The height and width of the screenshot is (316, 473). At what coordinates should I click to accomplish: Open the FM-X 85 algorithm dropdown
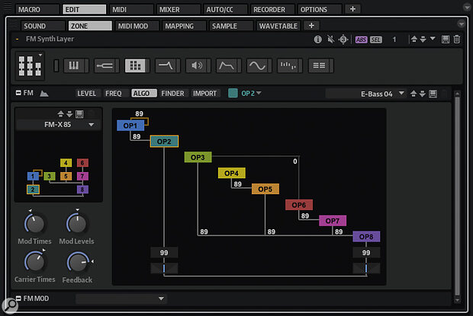(x=92, y=125)
